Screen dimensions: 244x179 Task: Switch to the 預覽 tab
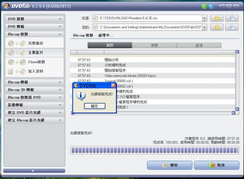[x=154, y=45]
